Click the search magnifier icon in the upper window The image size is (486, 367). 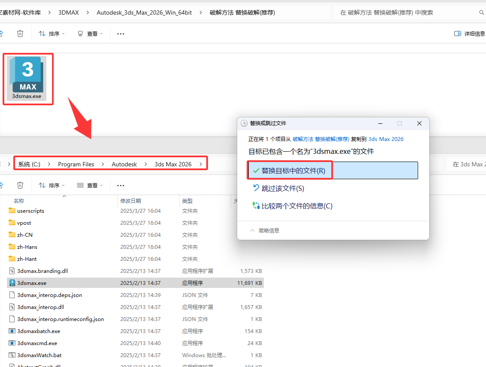point(482,13)
